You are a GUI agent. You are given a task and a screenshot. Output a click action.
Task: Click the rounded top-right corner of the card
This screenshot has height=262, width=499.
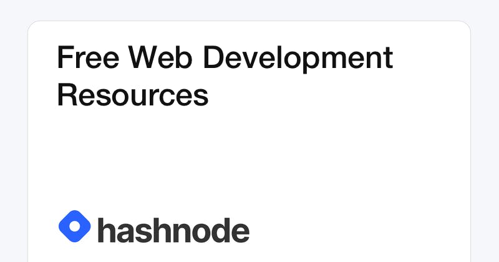tap(466, 26)
